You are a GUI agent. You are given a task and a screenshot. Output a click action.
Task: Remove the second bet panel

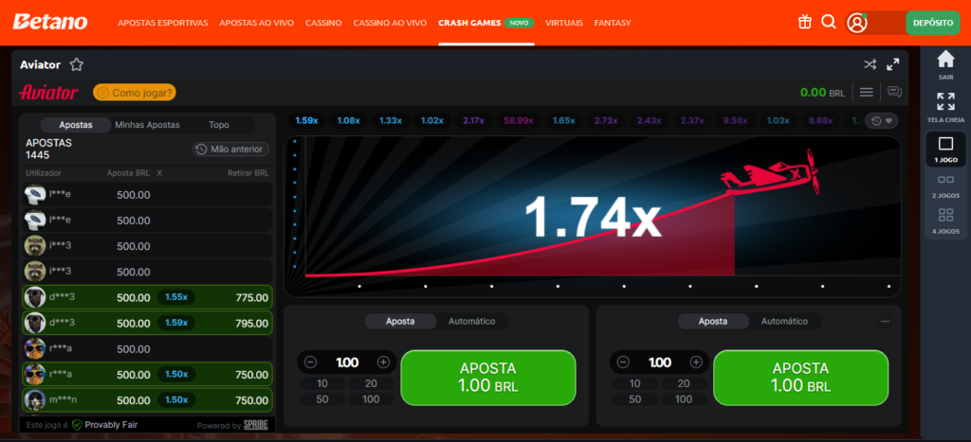(x=885, y=321)
